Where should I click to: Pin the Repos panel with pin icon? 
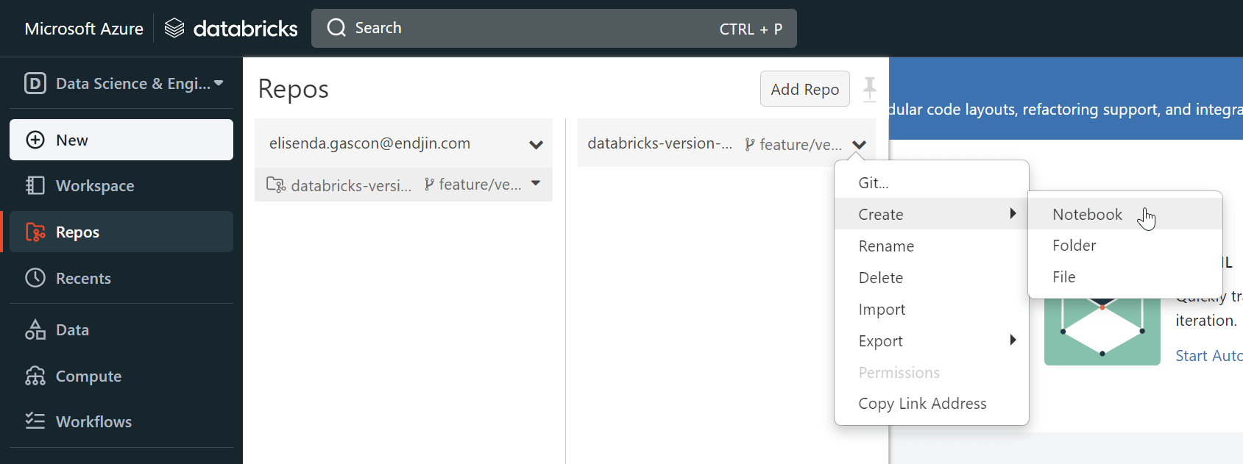pos(870,89)
